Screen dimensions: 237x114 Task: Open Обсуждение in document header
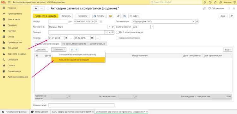coord(216,9)
